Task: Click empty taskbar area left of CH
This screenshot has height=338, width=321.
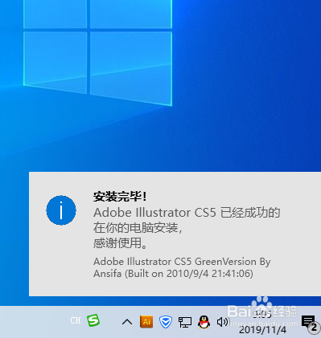Action: pyautogui.click(x=34, y=322)
